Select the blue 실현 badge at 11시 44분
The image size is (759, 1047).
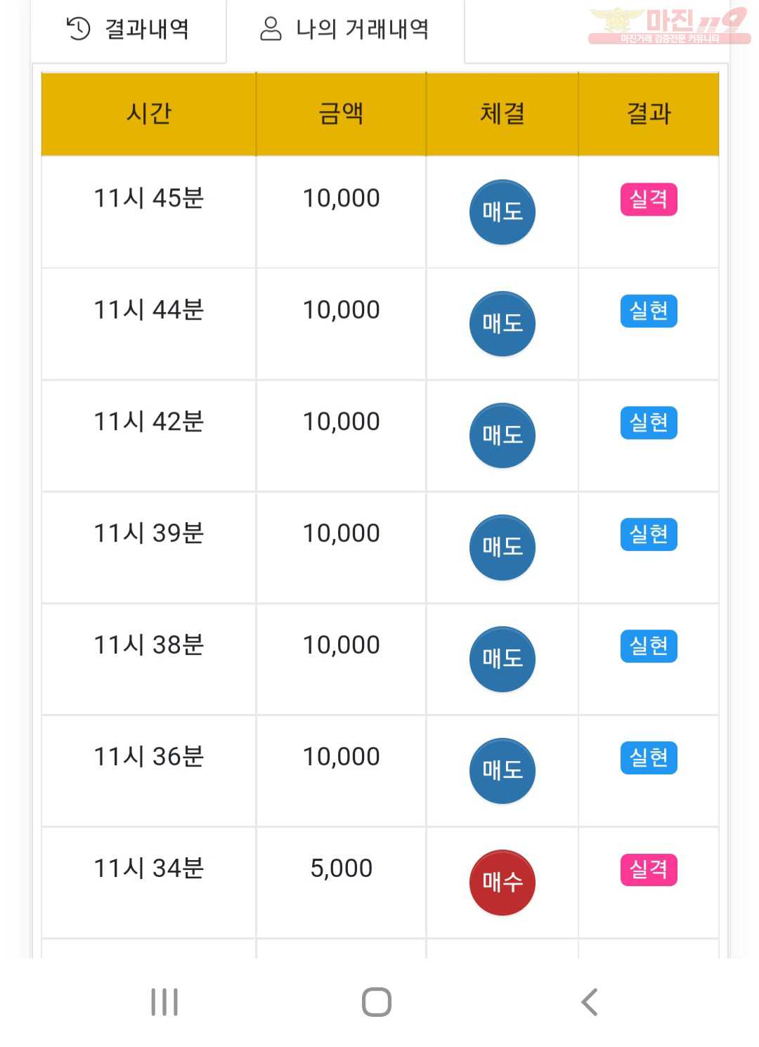point(649,311)
